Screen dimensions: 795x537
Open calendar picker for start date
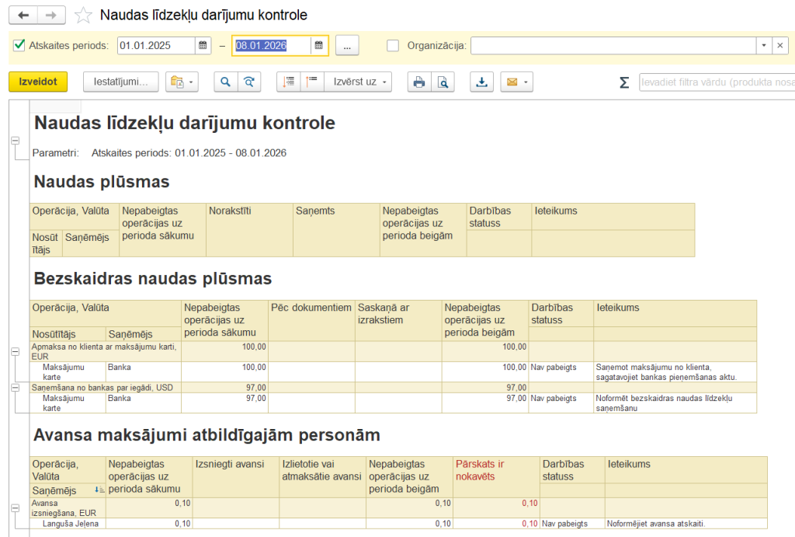point(203,46)
